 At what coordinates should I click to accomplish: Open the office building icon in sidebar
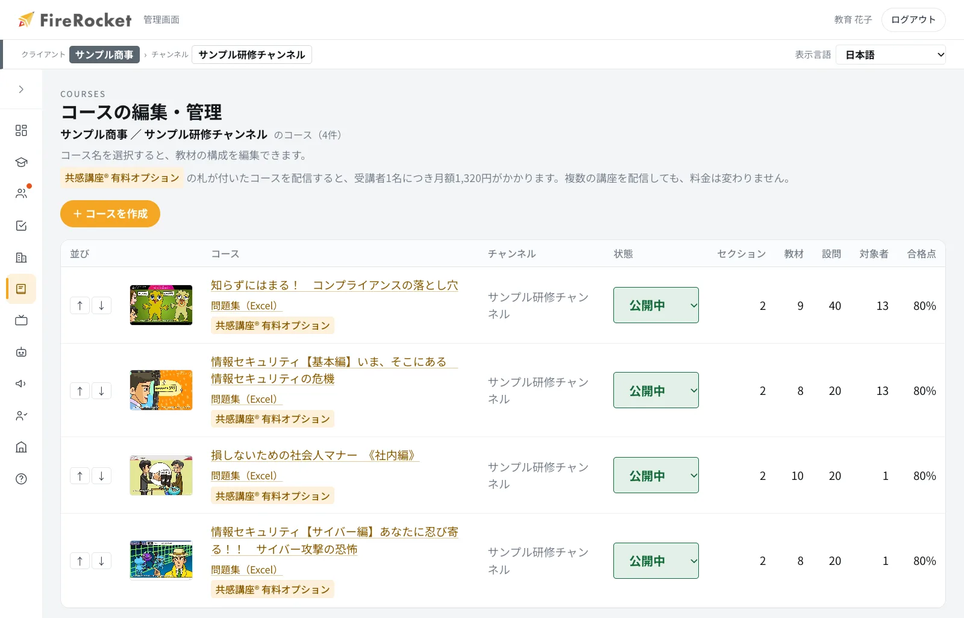click(21, 257)
